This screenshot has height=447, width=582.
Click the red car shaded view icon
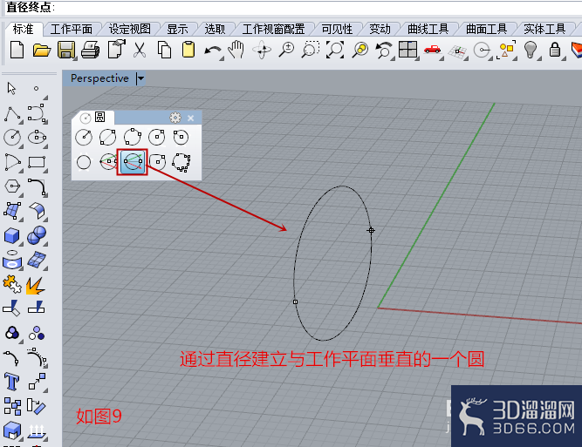[x=432, y=50]
